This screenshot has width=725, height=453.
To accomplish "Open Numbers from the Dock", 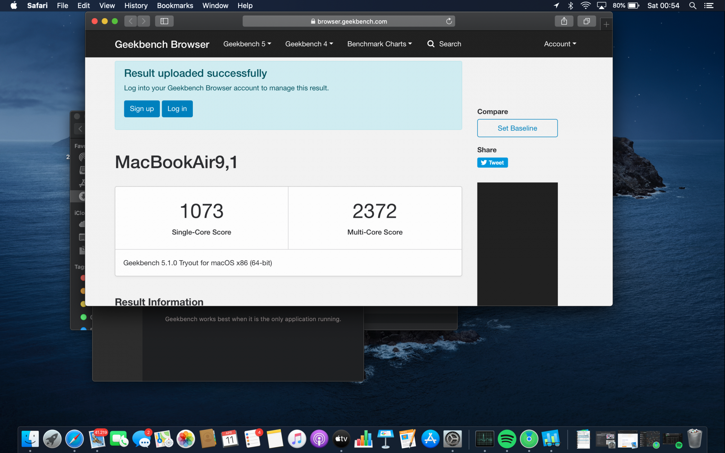I will tap(364, 439).
